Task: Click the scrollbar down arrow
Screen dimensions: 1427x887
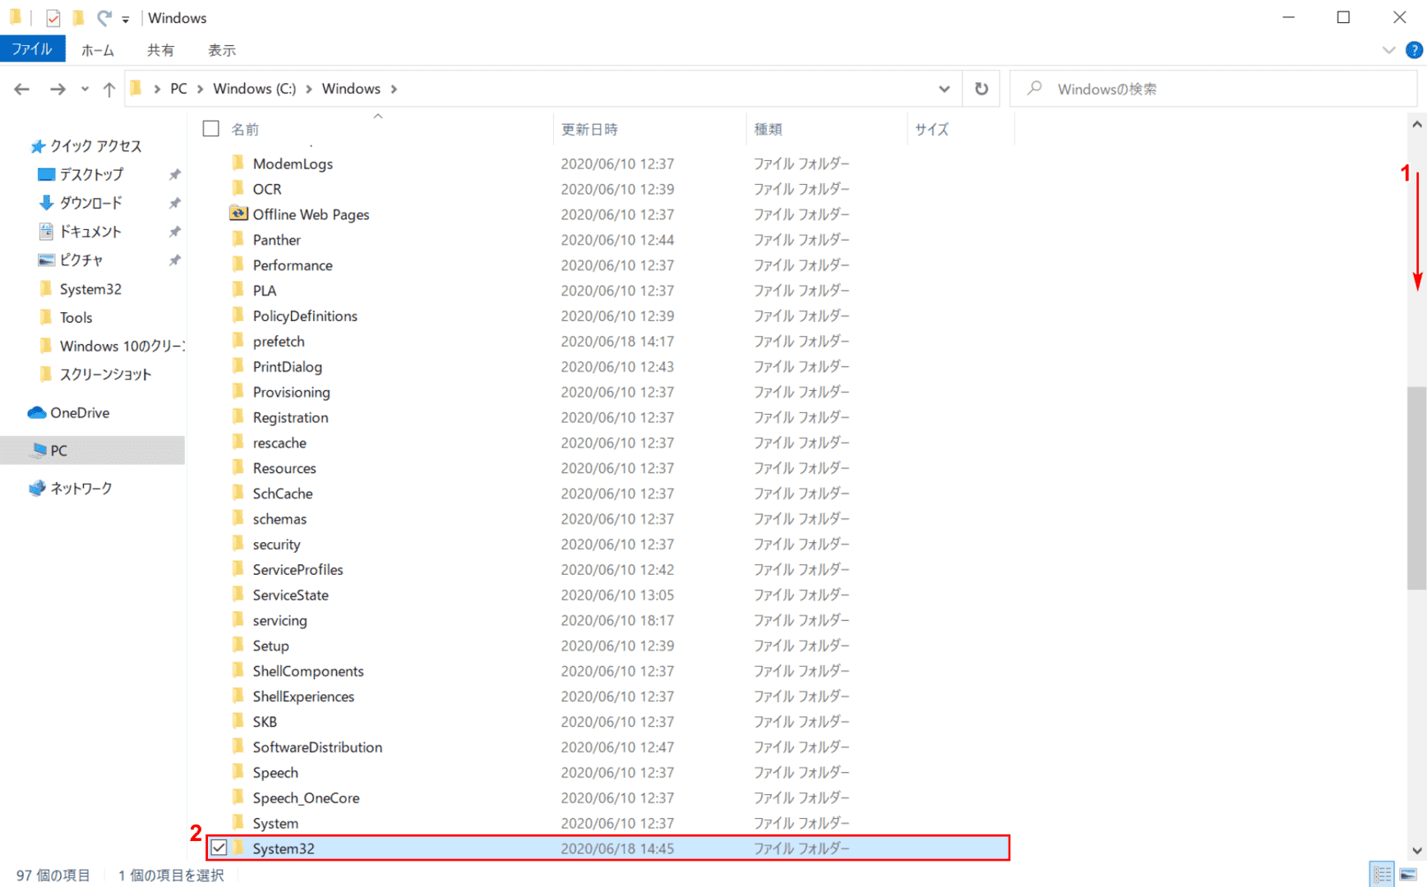Action: 1416,851
